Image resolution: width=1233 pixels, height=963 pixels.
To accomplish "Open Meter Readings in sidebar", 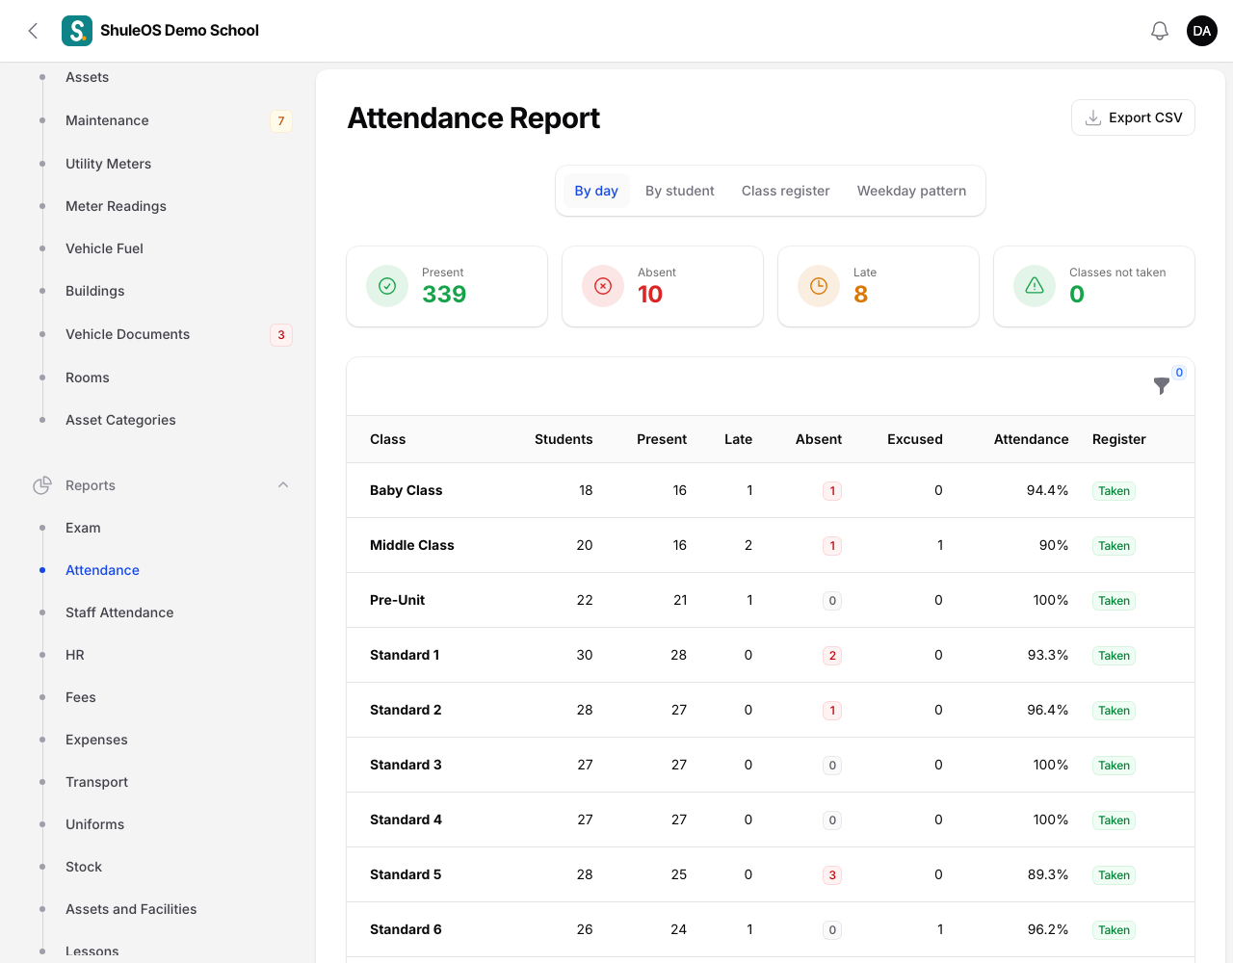I will tap(116, 206).
